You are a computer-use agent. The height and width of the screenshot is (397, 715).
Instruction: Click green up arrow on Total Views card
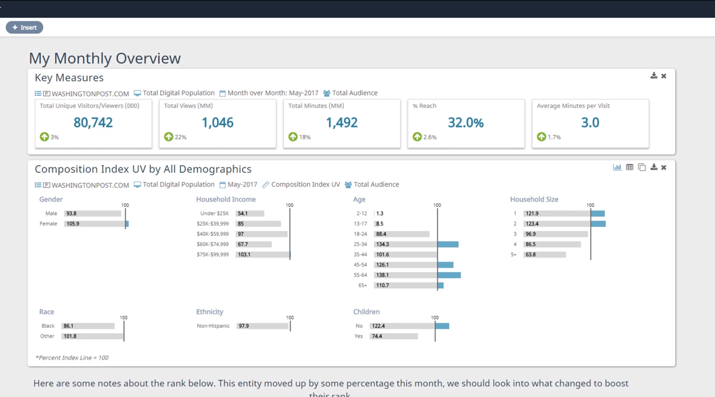tap(168, 137)
